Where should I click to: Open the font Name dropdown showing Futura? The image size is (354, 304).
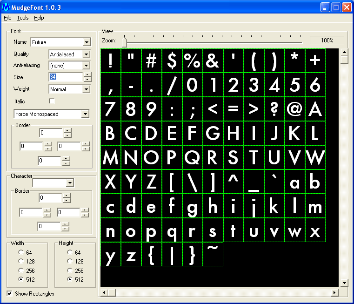pos(87,42)
